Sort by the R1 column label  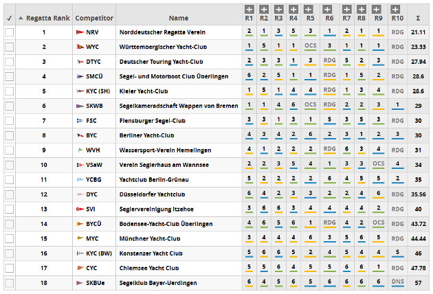pos(249,19)
